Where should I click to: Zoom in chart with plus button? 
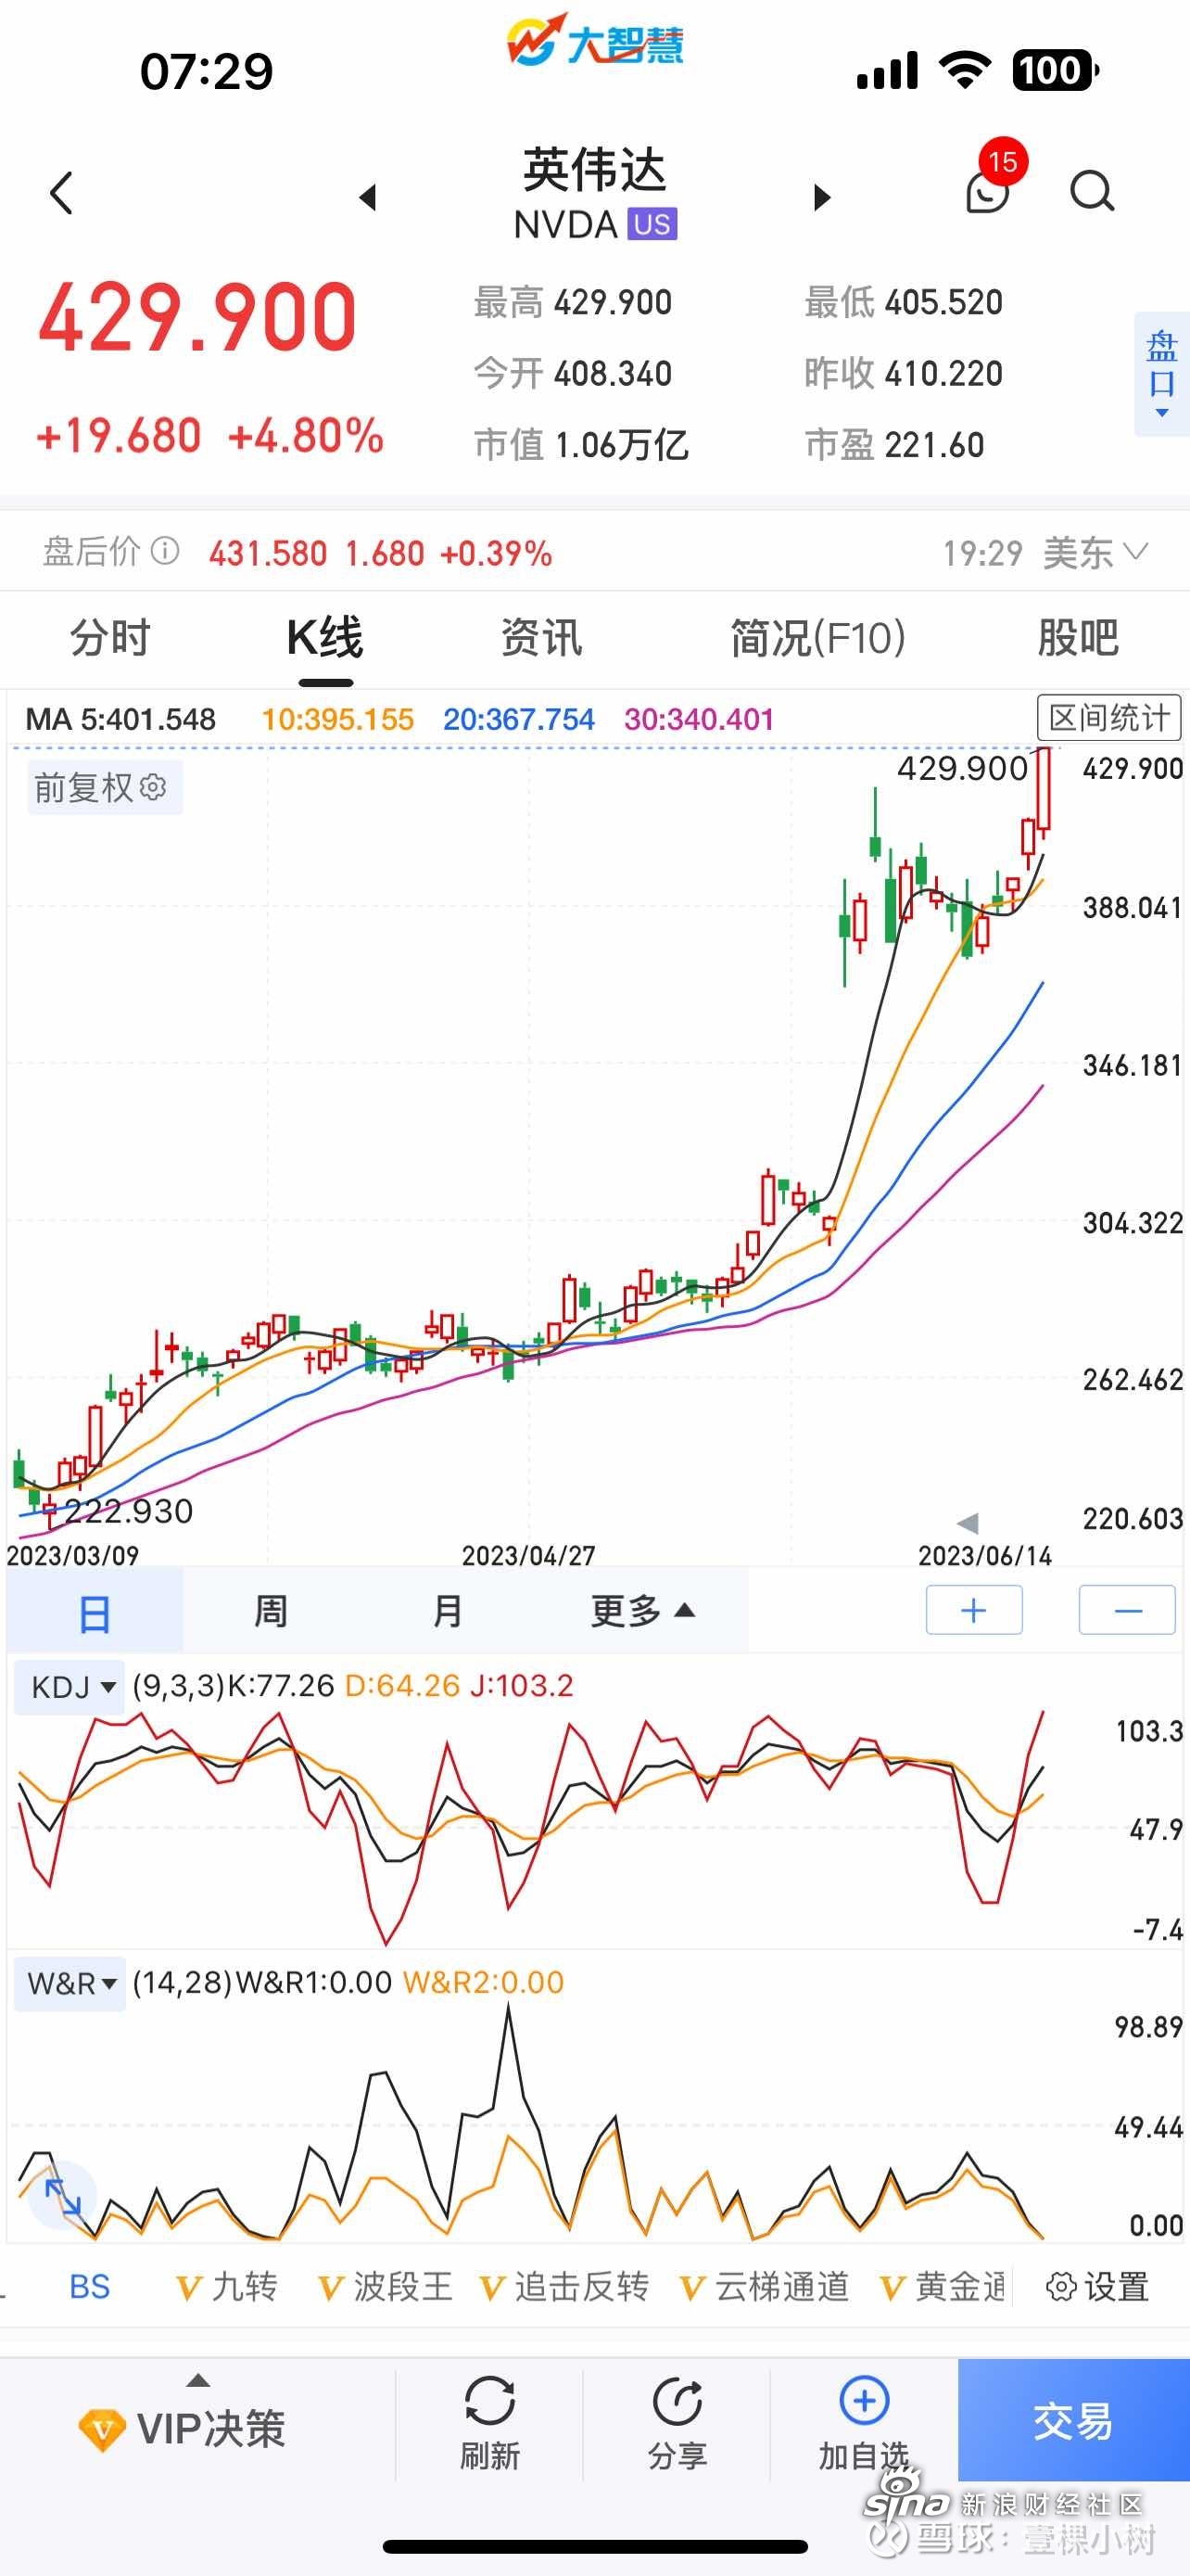(974, 1610)
